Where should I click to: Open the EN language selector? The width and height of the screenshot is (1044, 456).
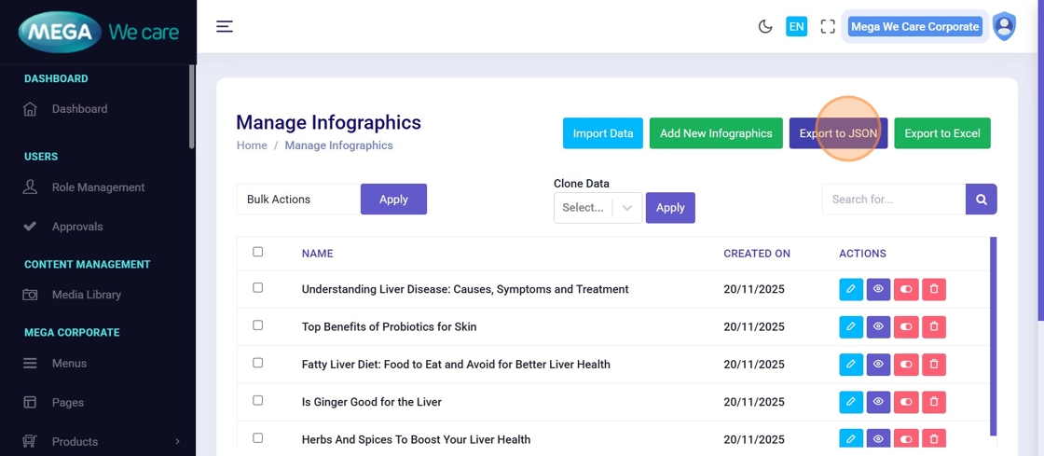point(796,27)
